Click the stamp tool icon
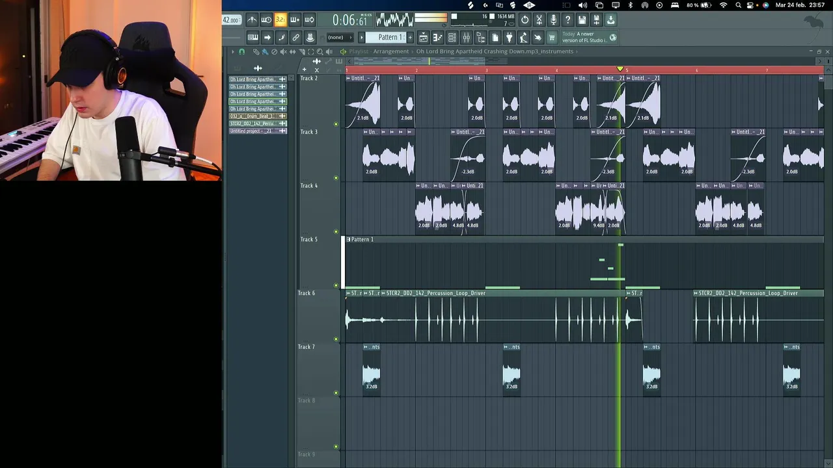This screenshot has width=833, height=468. click(310, 37)
